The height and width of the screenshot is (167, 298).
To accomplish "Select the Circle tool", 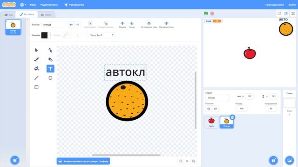I will tap(50, 78).
